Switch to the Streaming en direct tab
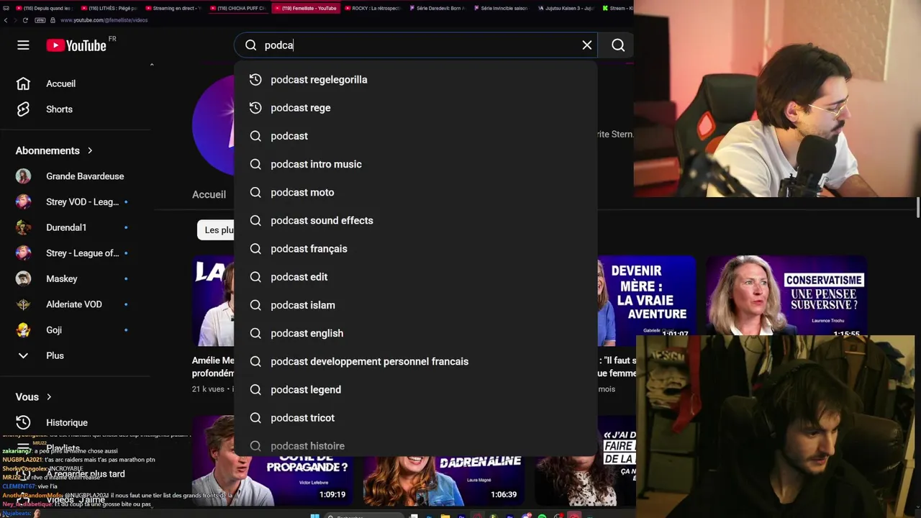This screenshot has width=921, height=518. [173, 8]
